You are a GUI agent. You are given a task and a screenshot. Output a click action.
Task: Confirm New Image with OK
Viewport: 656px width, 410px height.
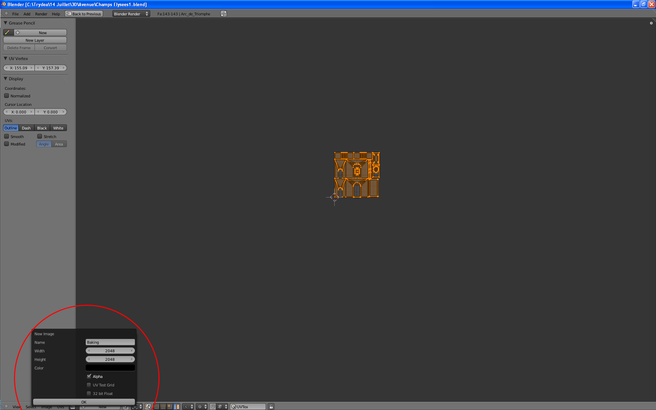[x=84, y=402]
